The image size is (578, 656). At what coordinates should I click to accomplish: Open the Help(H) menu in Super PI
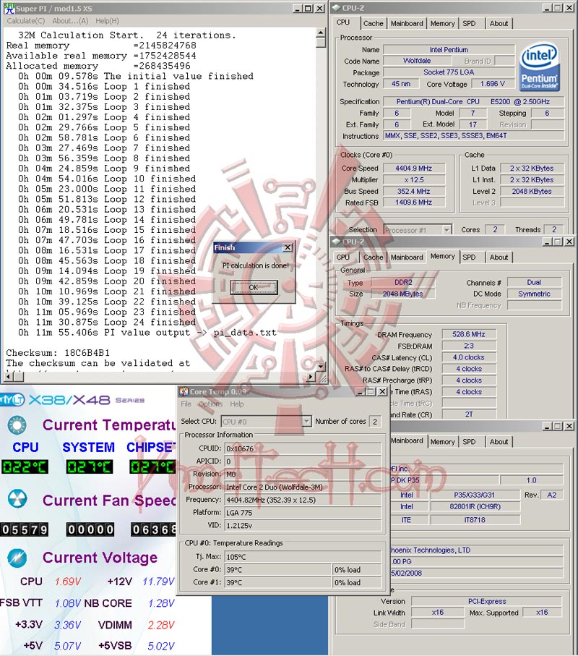coord(108,20)
